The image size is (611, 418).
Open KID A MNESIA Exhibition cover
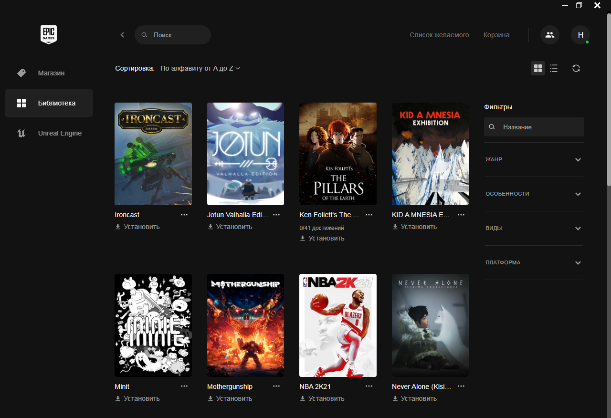431,154
